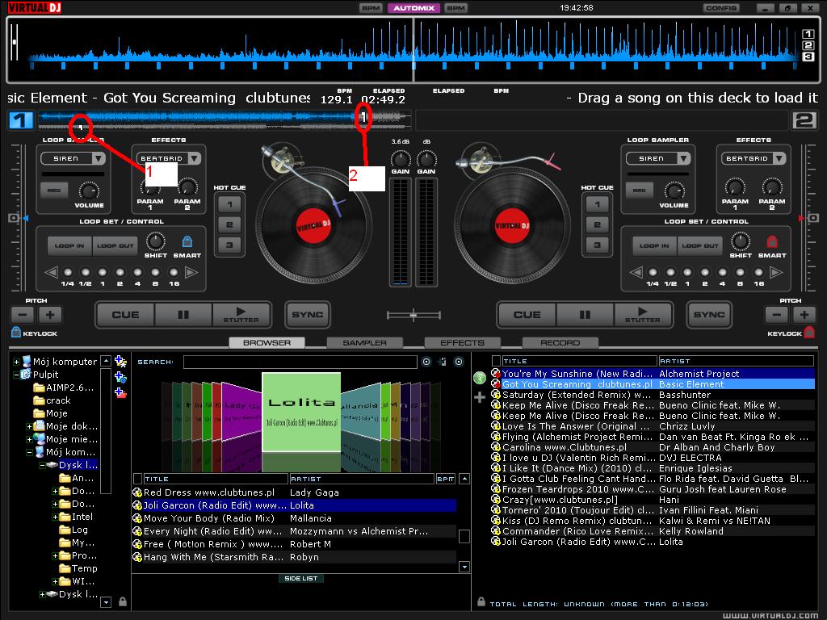Sync deck 1 using its SYNC button
Viewport: 827px width, 620px height.
(308, 315)
